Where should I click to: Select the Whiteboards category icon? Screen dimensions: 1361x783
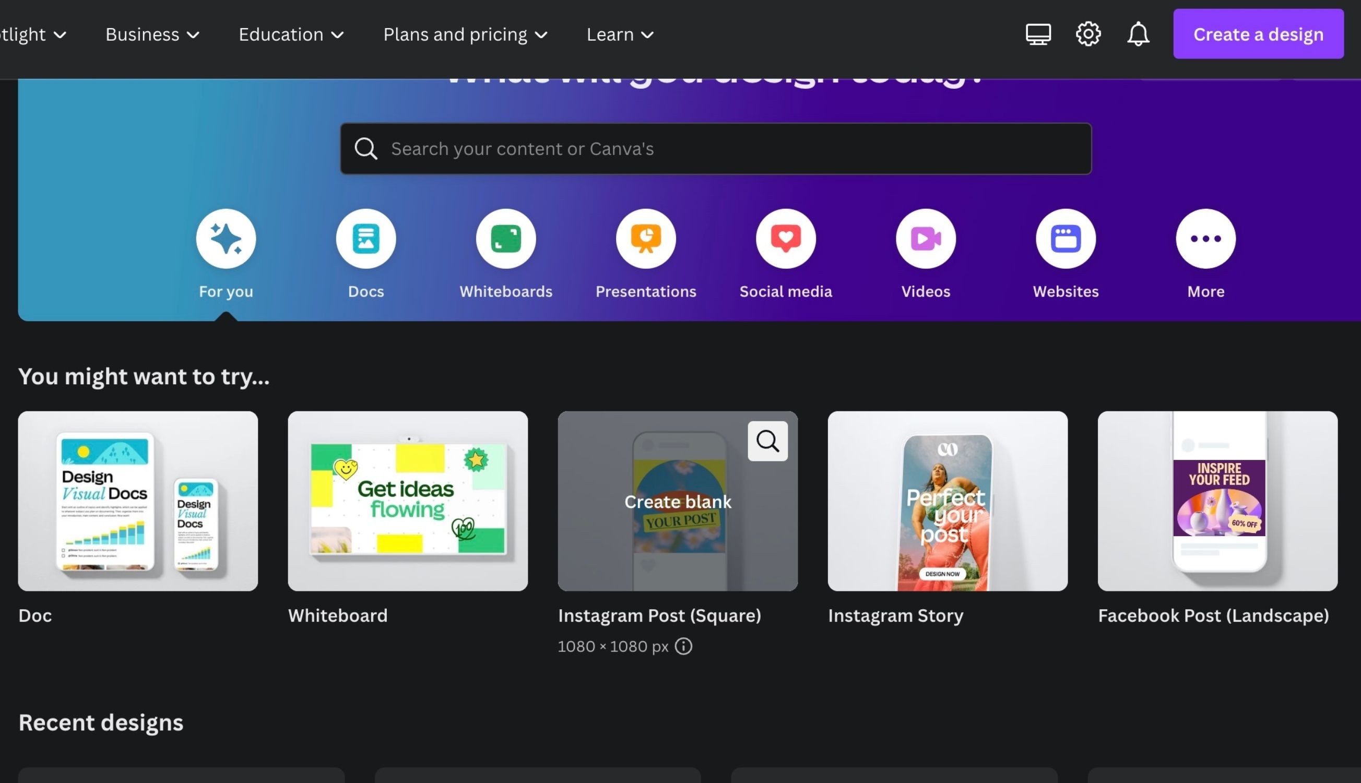point(505,239)
